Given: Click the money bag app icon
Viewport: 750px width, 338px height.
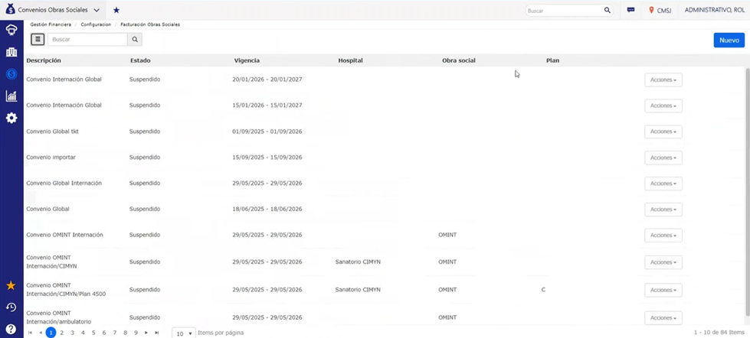Looking at the screenshot, I should (x=11, y=9).
